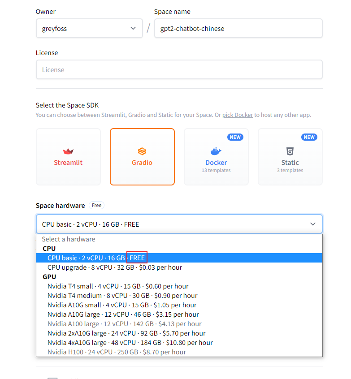Click the 'Space hardware' label
This screenshot has width=351, height=379.
(60, 206)
